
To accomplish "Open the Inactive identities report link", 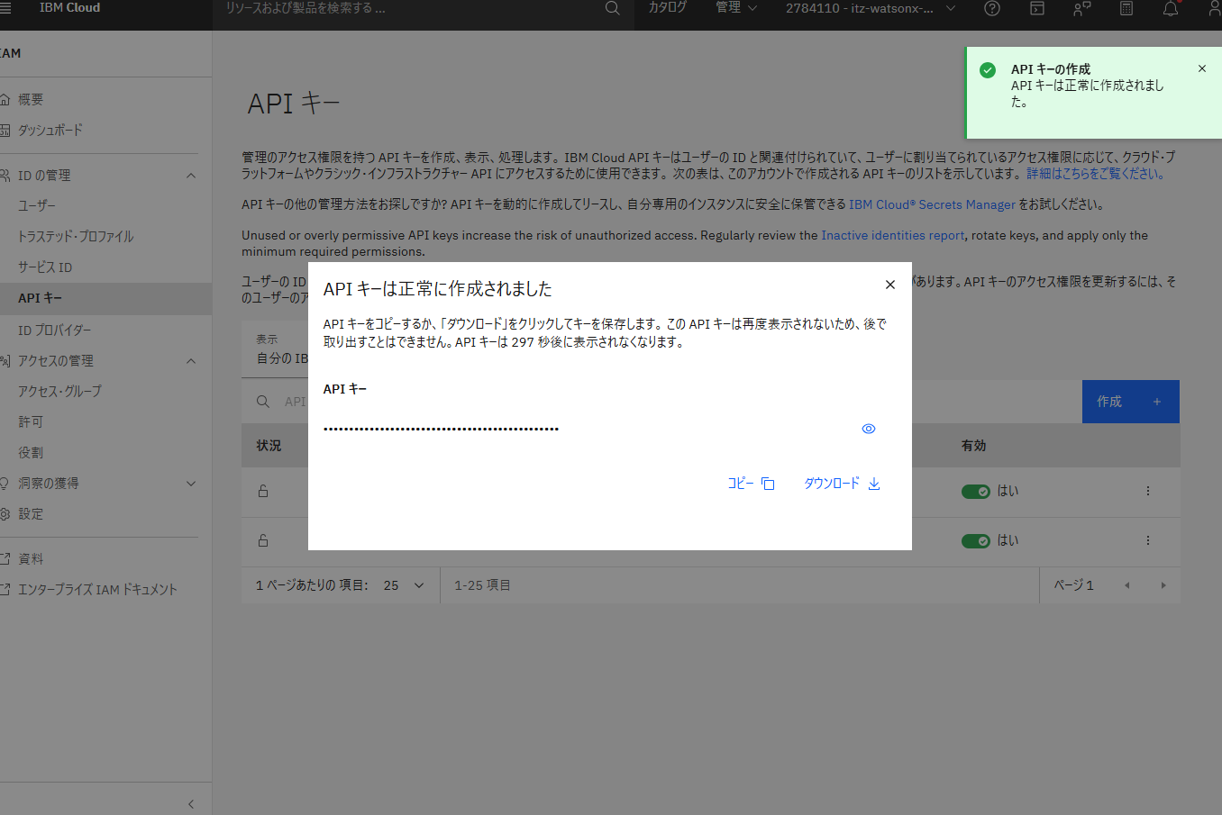I will click(x=892, y=236).
